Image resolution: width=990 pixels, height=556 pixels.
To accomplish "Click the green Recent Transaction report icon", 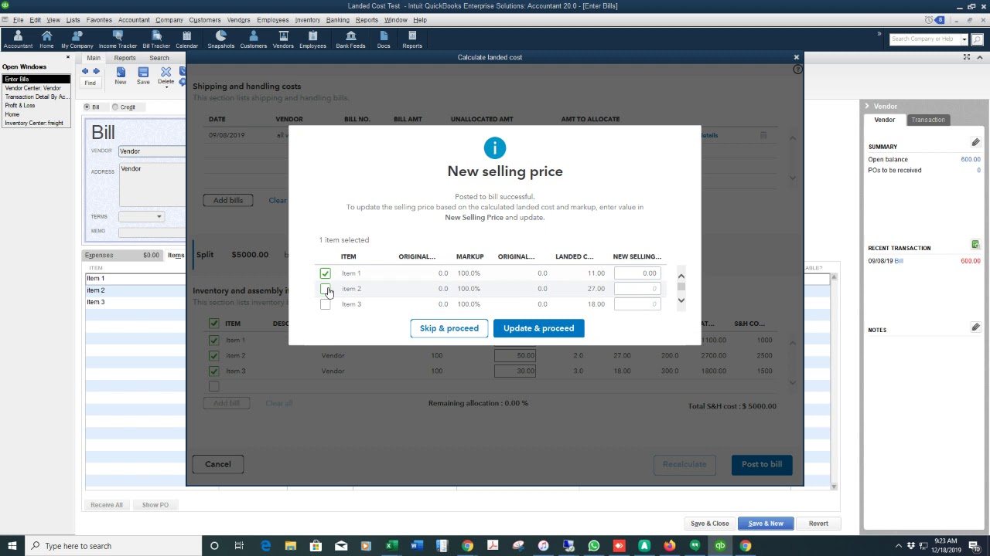I will point(975,245).
